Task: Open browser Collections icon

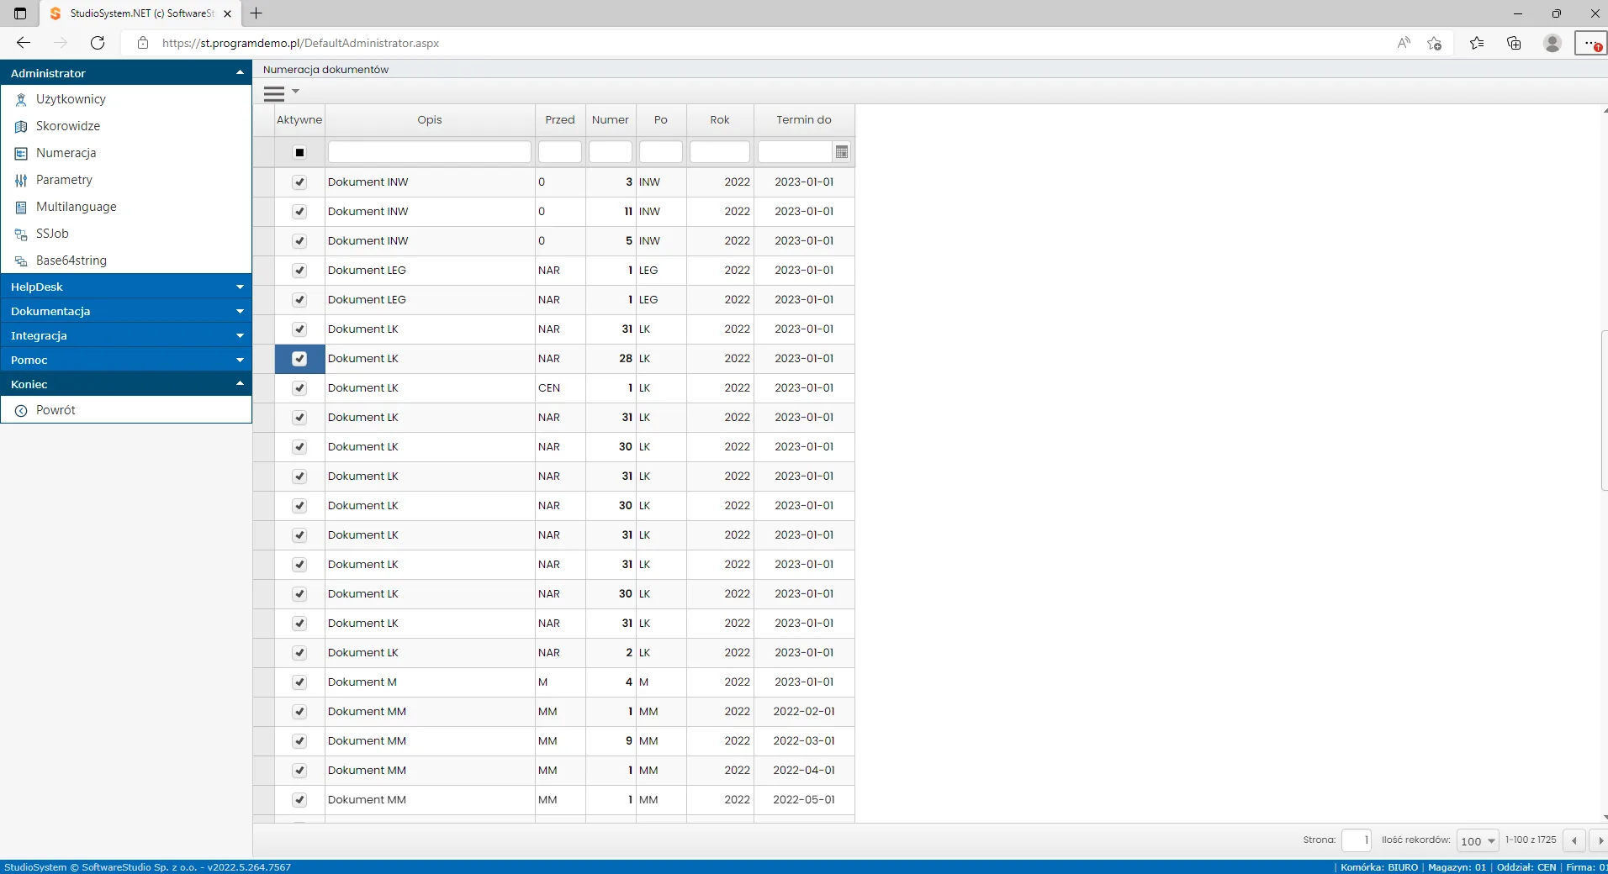Action: [1514, 43]
